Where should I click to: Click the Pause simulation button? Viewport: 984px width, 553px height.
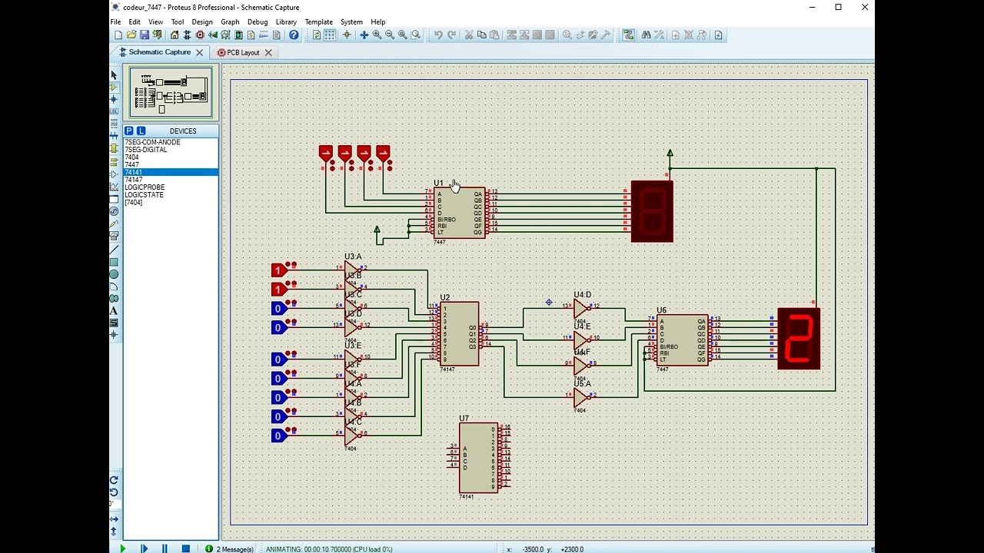tap(165, 548)
